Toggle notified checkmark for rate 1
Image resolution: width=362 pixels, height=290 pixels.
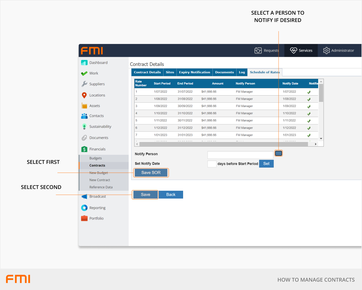tap(309, 92)
